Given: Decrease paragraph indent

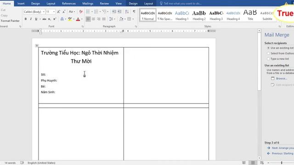Looking at the screenshot, I should coord(114,12).
